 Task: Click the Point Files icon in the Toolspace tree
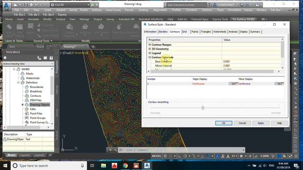27,113
